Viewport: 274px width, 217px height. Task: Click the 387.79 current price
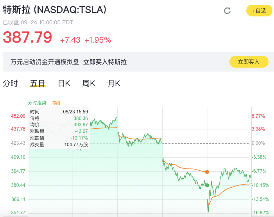coord(27,37)
